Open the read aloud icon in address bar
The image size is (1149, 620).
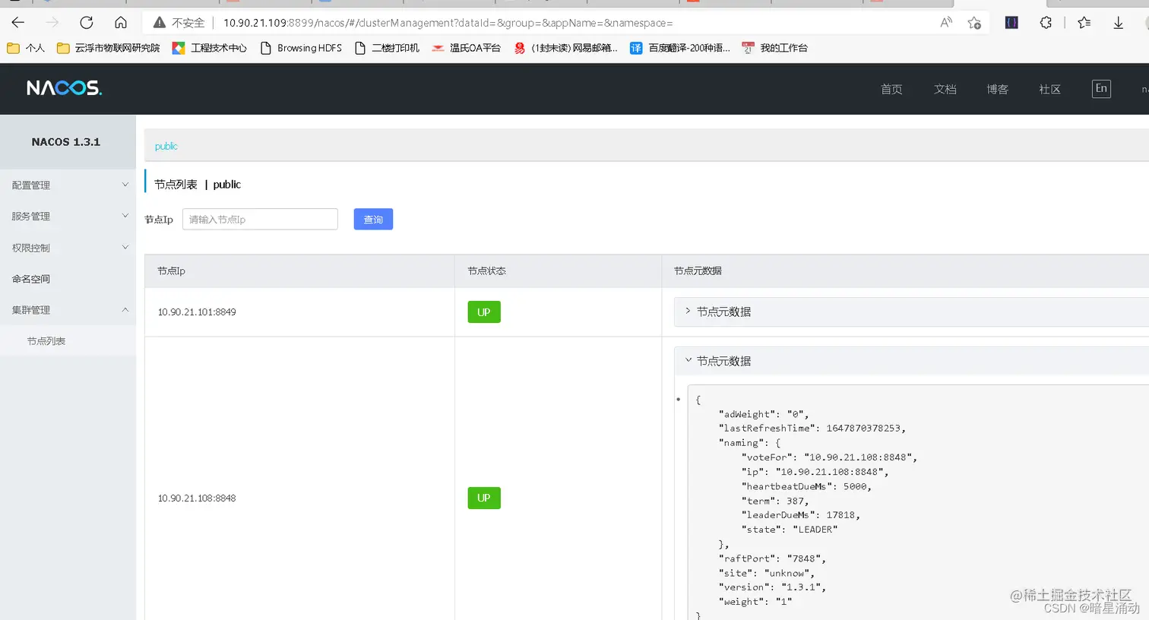[946, 23]
